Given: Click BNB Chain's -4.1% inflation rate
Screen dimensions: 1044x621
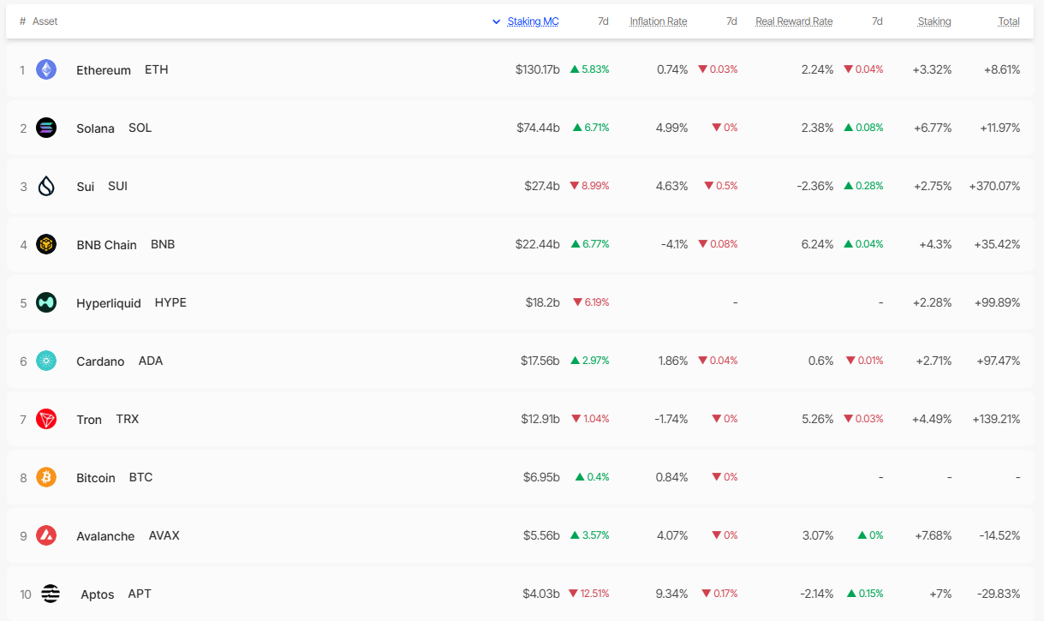Looking at the screenshot, I should click(x=675, y=244).
